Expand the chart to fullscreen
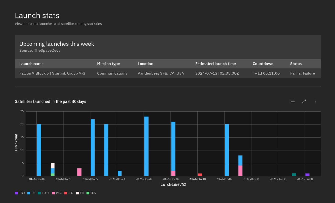The height and width of the screenshot is (203, 335). (304, 102)
